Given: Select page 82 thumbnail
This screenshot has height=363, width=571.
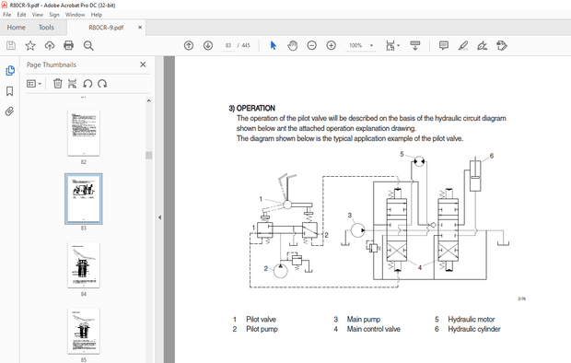Looking at the screenshot, I should pos(84,134).
